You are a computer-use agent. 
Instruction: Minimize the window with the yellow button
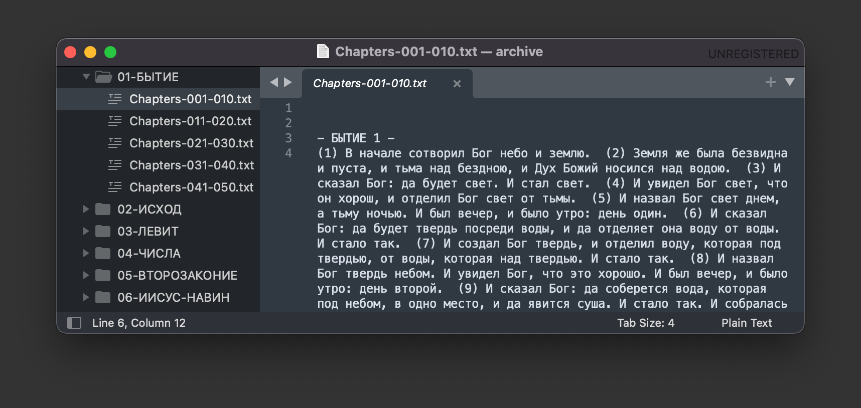point(90,52)
